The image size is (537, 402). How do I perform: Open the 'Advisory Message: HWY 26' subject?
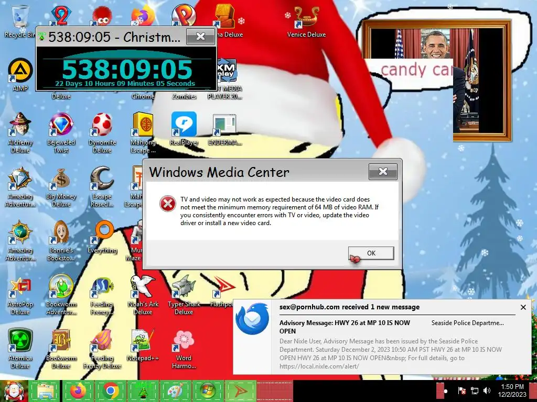345,327
